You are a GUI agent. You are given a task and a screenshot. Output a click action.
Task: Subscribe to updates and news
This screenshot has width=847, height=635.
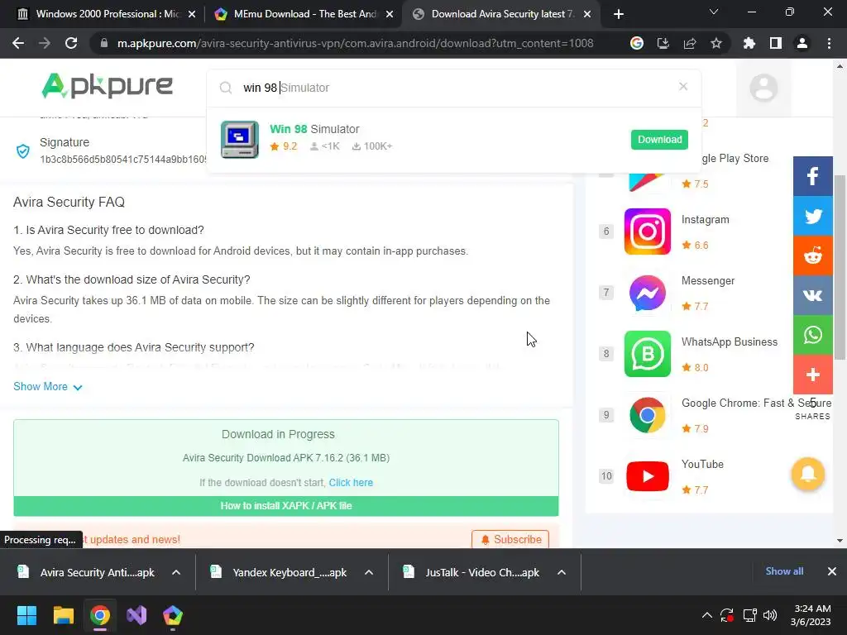point(510,539)
